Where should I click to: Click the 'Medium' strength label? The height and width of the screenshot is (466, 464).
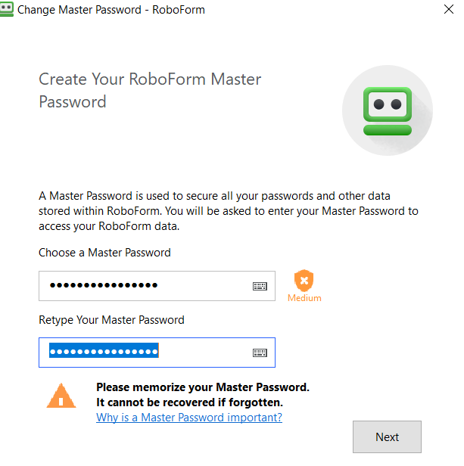304,298
